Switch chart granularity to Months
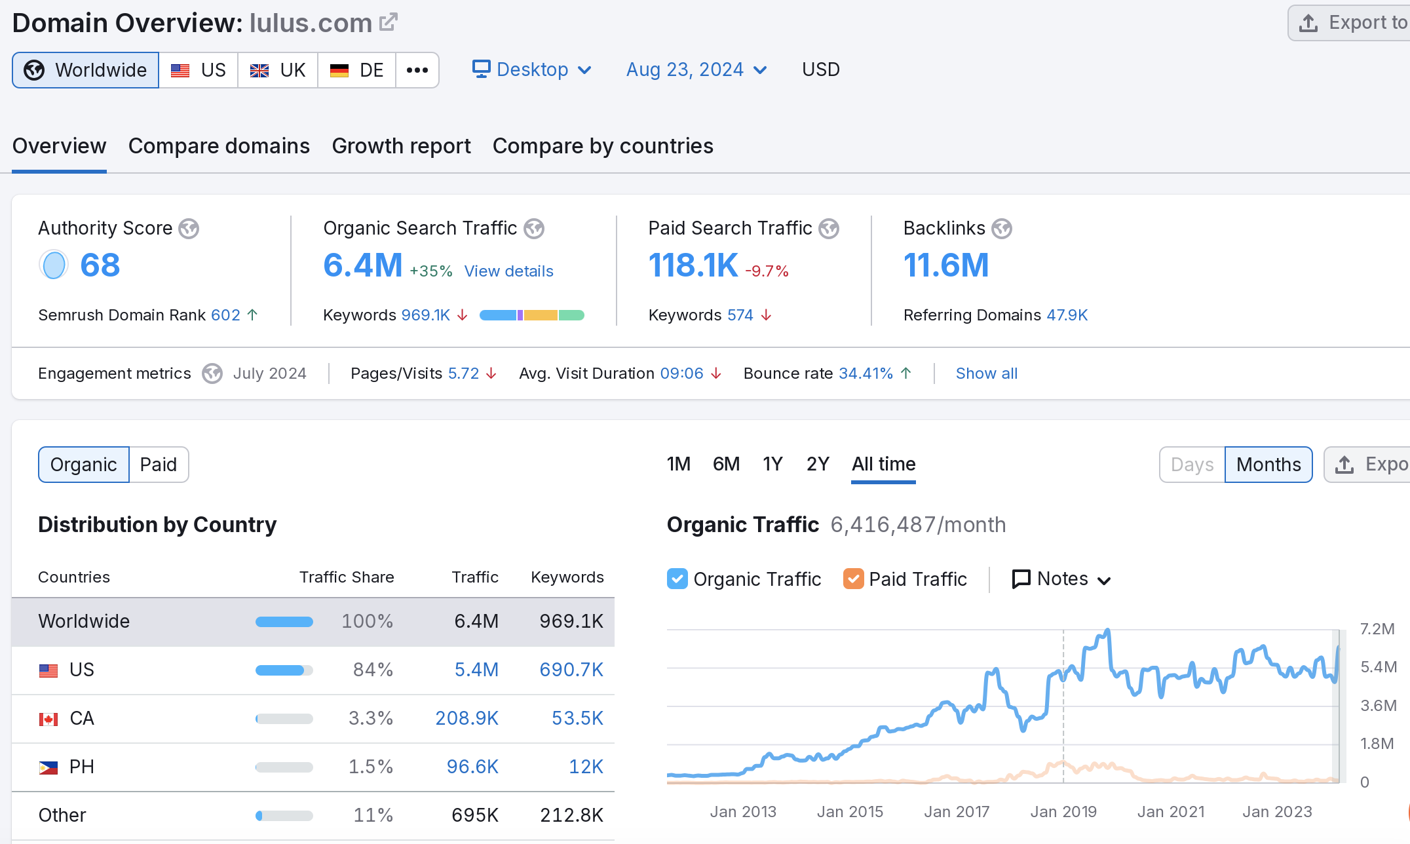 [x=1268, y=465]
